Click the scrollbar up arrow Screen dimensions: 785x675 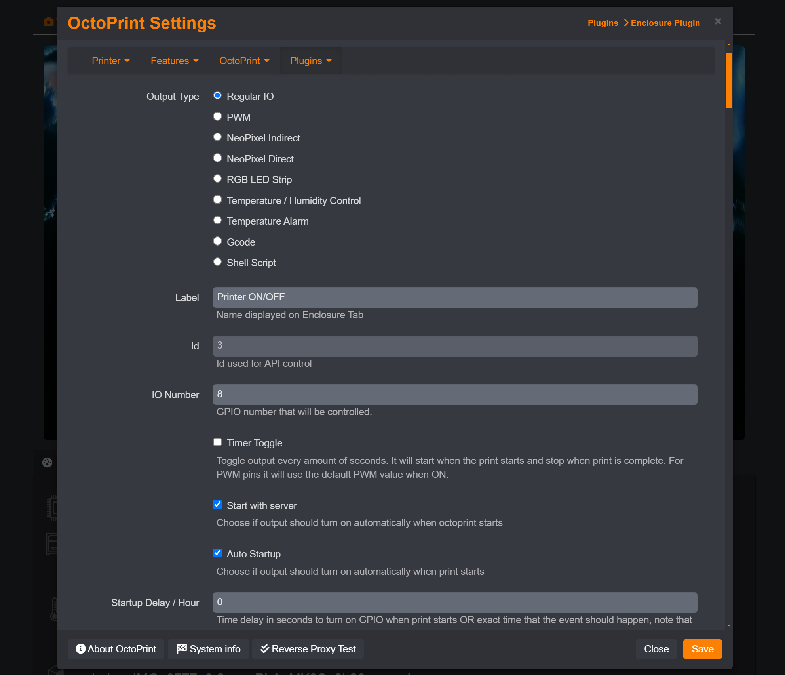point(729,44)
